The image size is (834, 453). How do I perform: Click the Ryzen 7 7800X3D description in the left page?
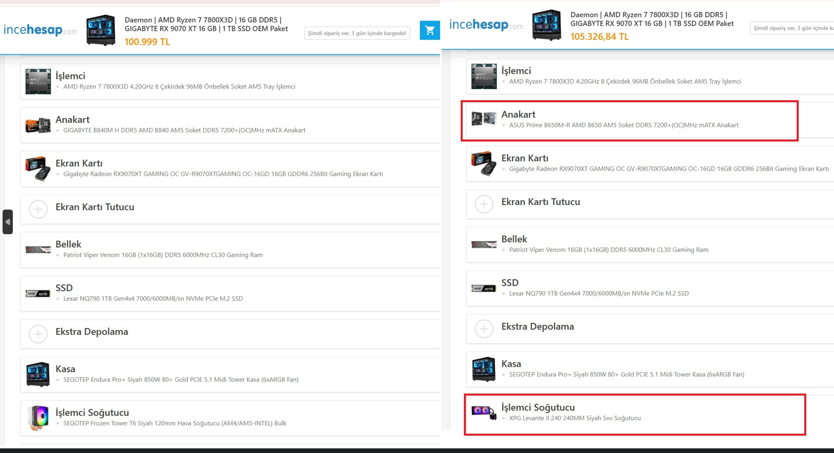(179, 86)
